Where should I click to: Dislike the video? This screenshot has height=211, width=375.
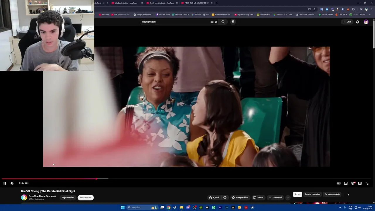(225, 198)
